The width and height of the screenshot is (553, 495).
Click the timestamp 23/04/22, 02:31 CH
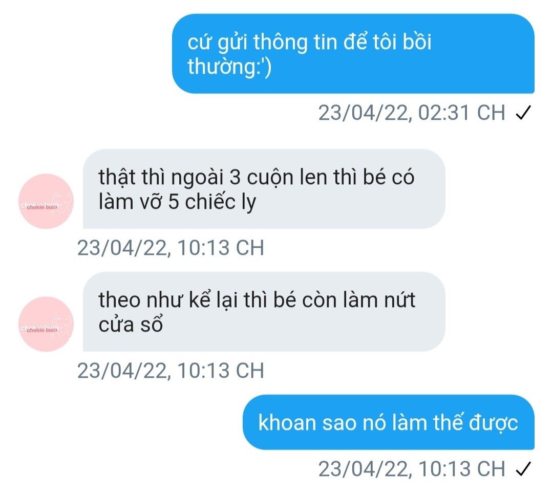(x=412, y=113)
